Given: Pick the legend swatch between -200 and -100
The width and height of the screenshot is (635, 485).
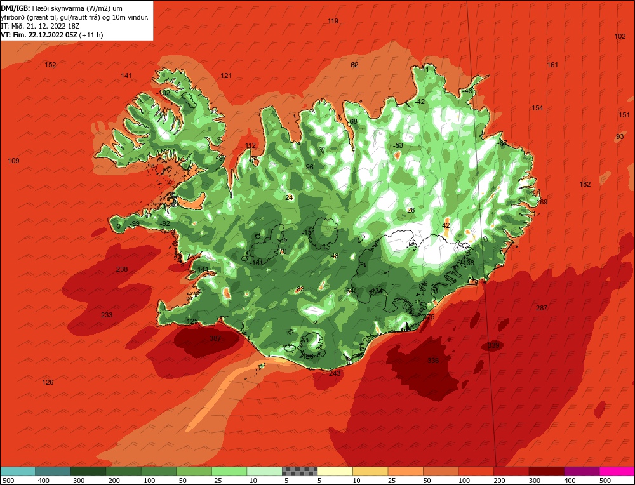Looking at the screenshot, I should point(124,471).
